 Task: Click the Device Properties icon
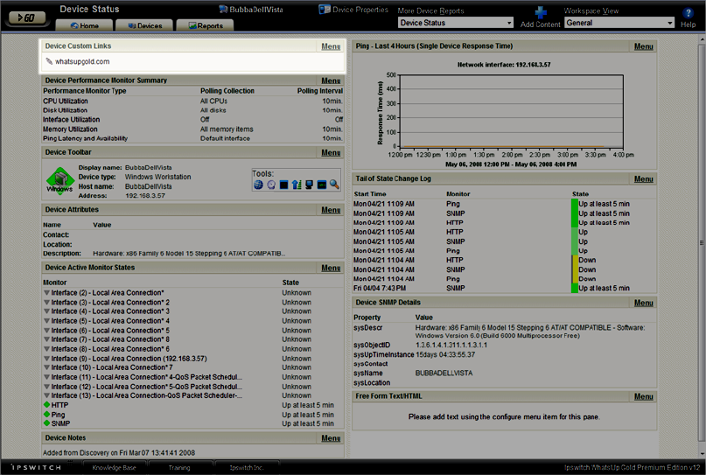click(325, 10)
